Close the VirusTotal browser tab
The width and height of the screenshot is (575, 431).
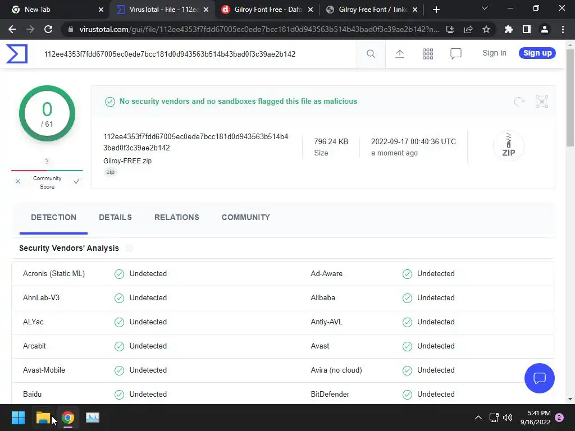[206, 10]
